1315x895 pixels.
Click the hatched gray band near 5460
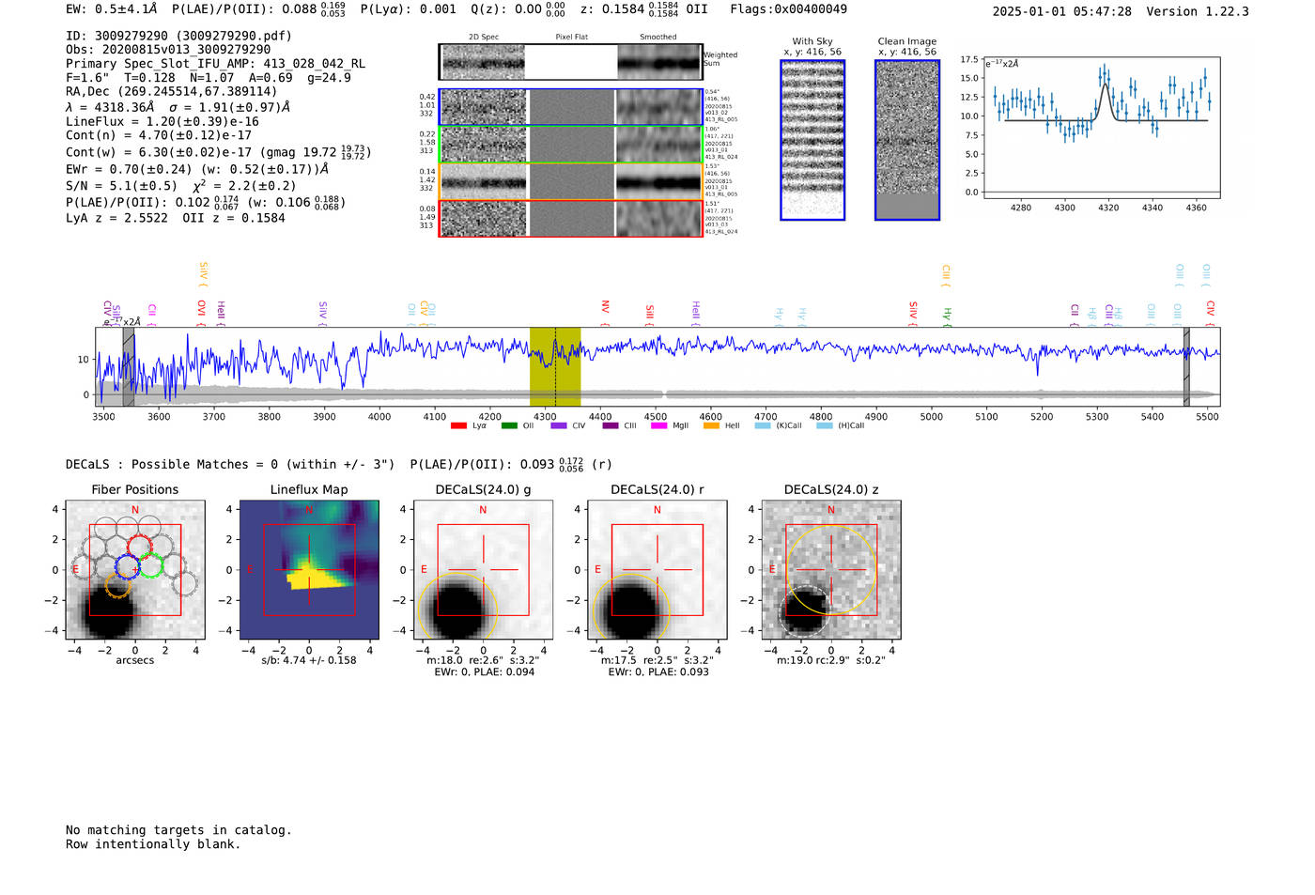pos(1186,366)
